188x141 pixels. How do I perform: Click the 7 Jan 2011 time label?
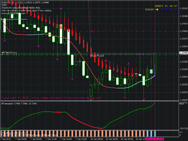pyautogui.click(x=6, y=139)
